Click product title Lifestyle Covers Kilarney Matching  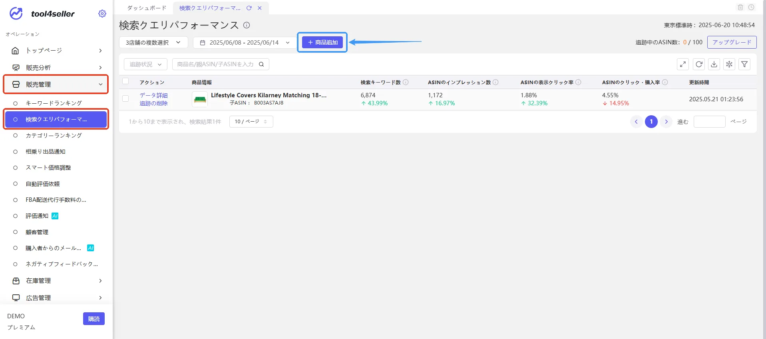(269, 95)
